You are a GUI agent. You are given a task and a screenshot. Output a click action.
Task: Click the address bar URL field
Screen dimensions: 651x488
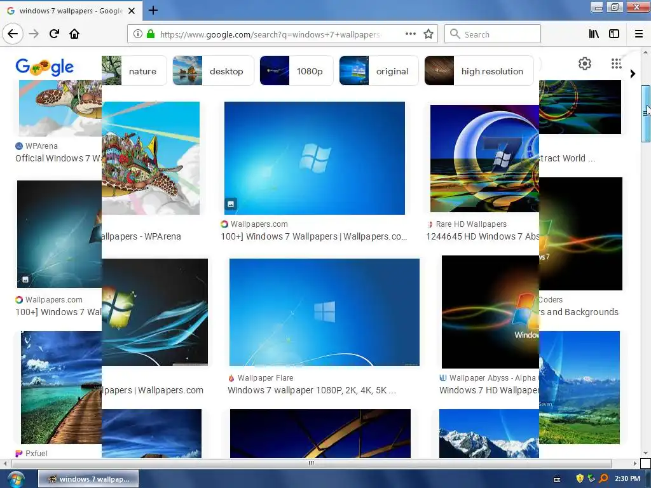point(270,34)
